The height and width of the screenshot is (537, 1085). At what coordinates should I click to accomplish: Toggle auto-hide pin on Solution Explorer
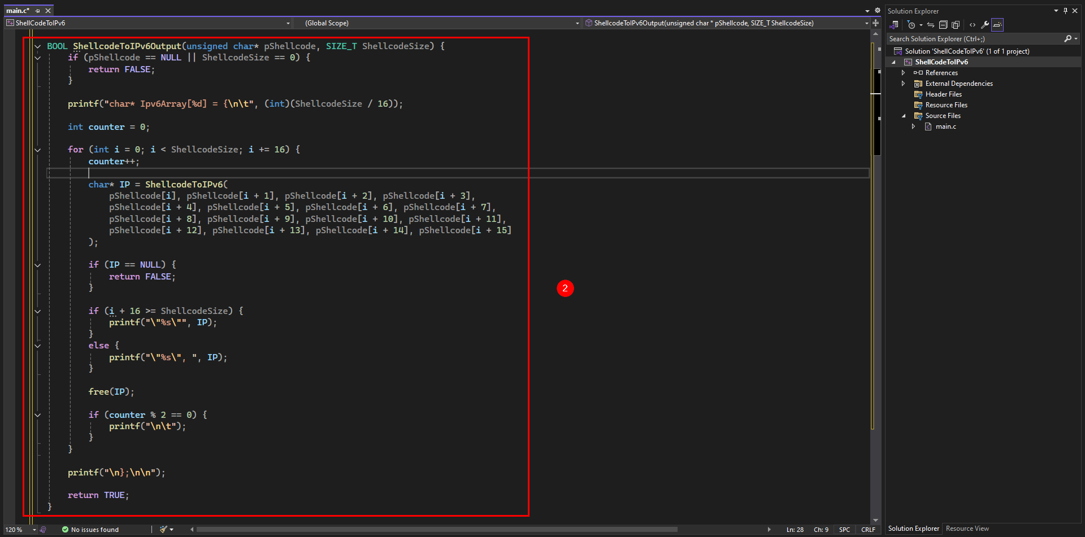1065,11
